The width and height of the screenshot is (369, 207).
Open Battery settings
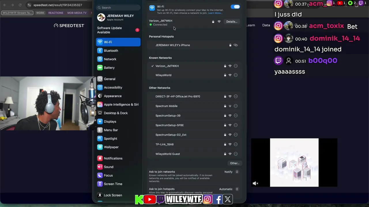118,68
